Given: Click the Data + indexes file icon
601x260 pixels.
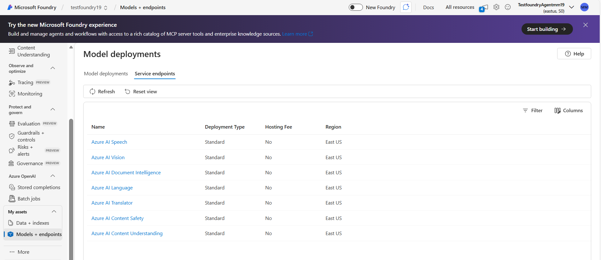Looking at the screenshot, I should point(10,223).
